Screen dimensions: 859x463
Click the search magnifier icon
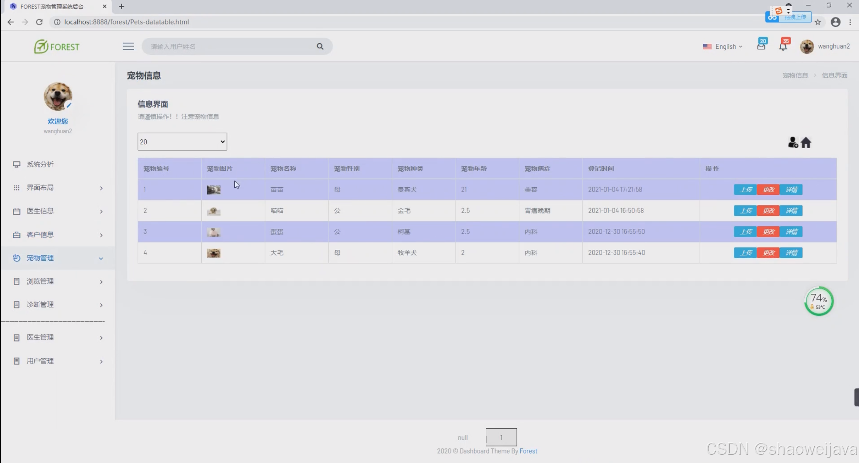[320, 46]
